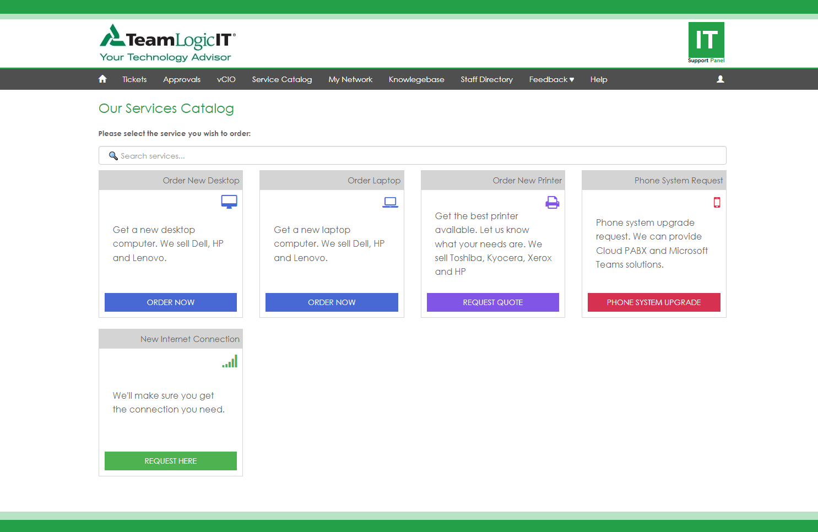Expand the Feedback dropdown menu
Viewport: 818px width, 532px height.
pyautogui.click(x=551, y=79)
